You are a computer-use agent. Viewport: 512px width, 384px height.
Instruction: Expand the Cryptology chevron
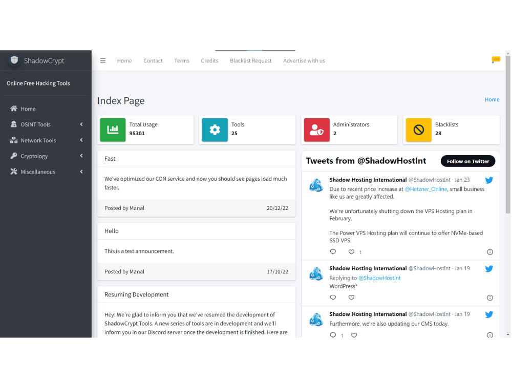coord(81,156)
